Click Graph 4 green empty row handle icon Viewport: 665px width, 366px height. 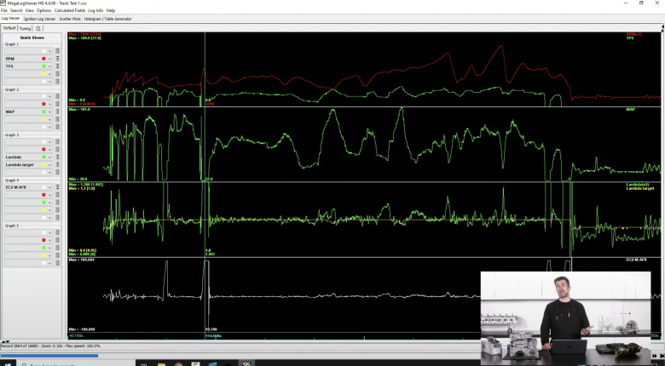click(57, 203)
